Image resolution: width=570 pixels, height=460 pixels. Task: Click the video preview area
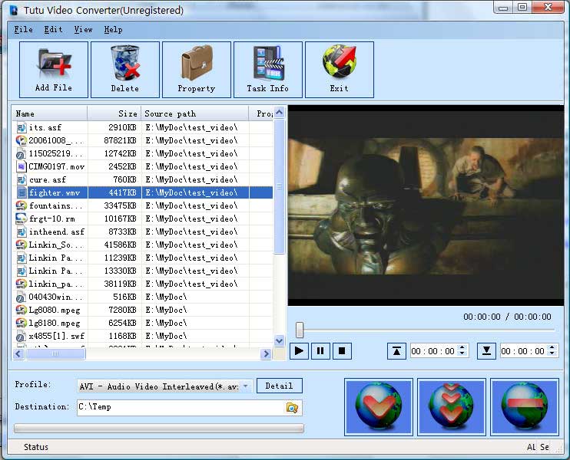[426, 205]
